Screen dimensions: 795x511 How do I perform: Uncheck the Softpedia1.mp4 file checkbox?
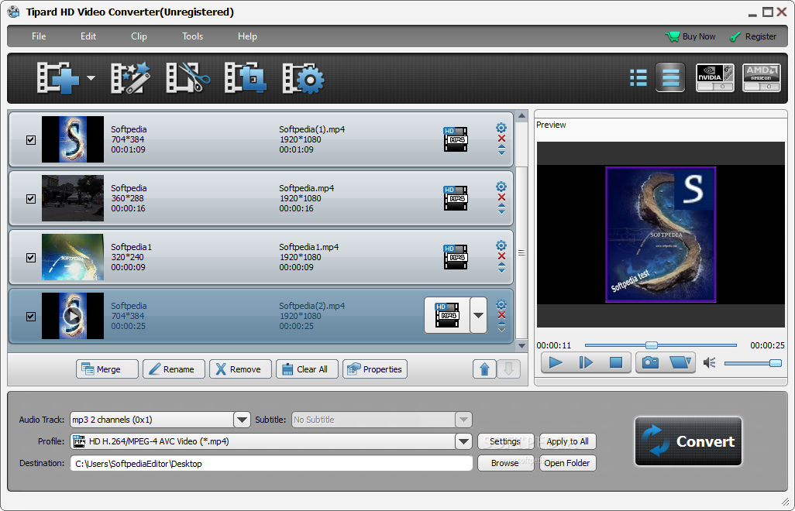(x=31, y=257)
